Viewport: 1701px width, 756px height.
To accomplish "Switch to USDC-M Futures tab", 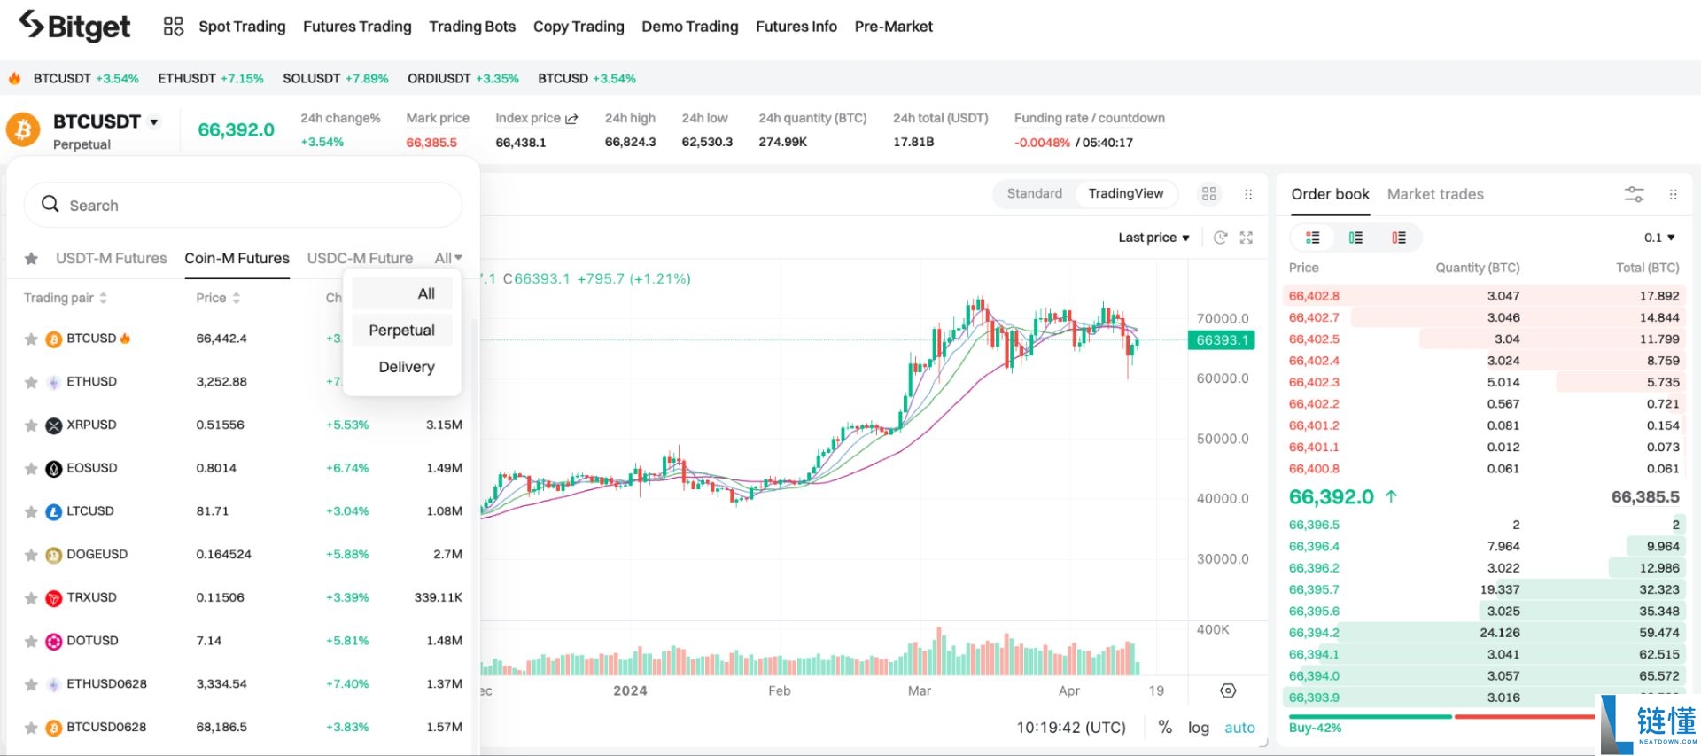I will click(x=360, y=258).
